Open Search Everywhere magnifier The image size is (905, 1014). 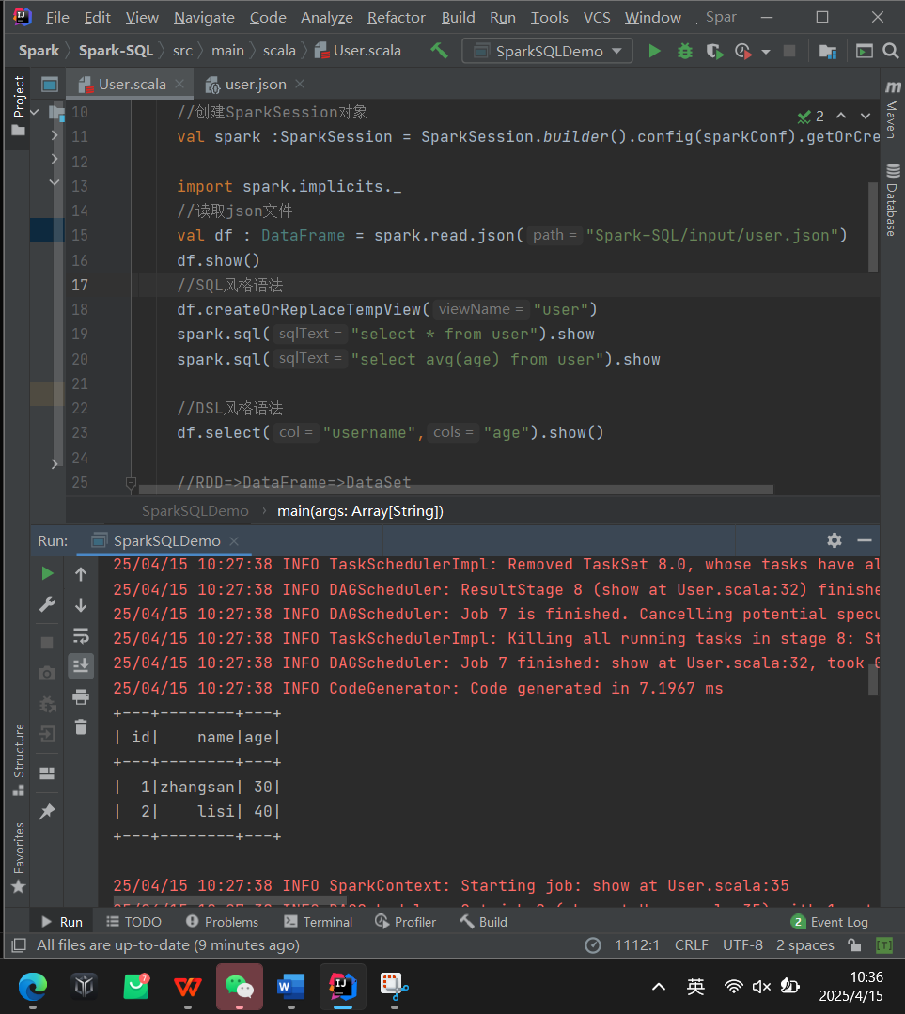pyautogui.click(x=891, y=51)
